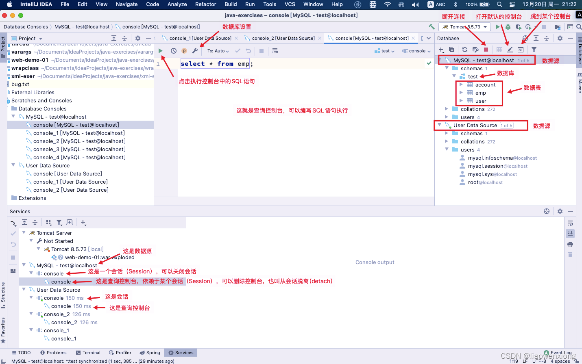This screenshot has width=582, height=364.
Task: Show hidden editor tabs chevron
Action: [x=429, y=38]
